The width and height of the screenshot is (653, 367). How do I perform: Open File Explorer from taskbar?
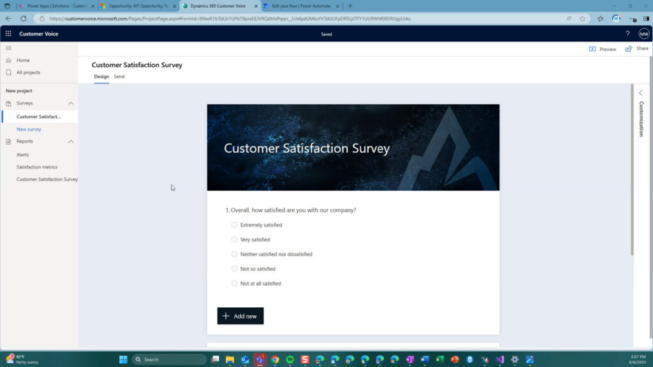pos(230,359)
